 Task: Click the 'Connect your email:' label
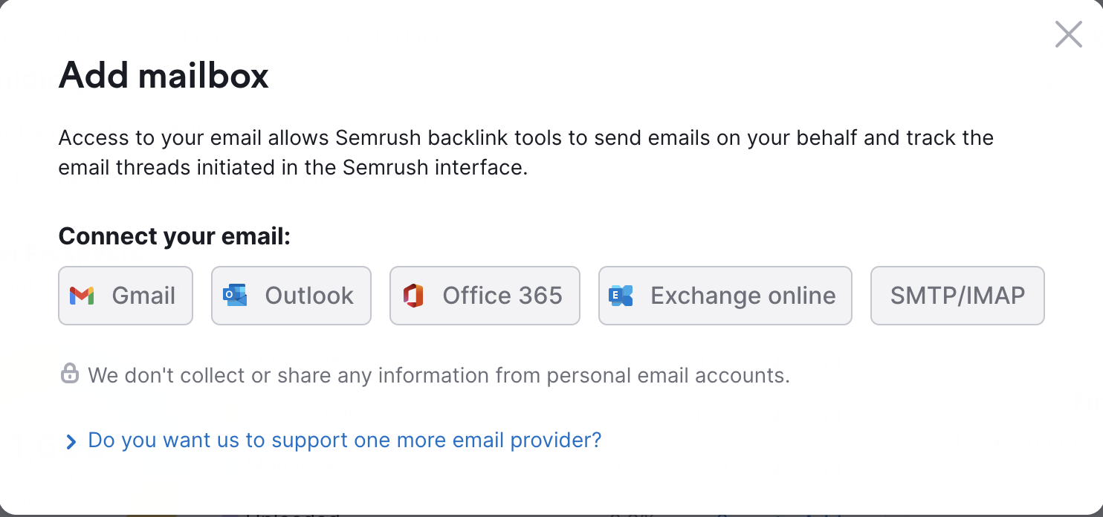tap(175, 236)
